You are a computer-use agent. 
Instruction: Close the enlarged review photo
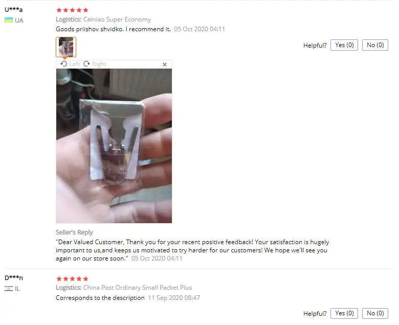[x=165, y=64]
